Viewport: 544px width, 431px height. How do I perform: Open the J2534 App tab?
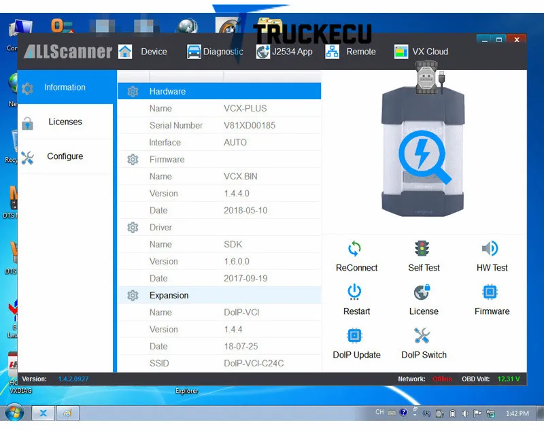coord(292,52)
